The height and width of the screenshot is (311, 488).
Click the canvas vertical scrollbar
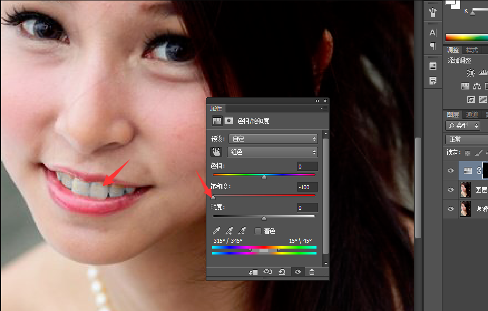418,188
